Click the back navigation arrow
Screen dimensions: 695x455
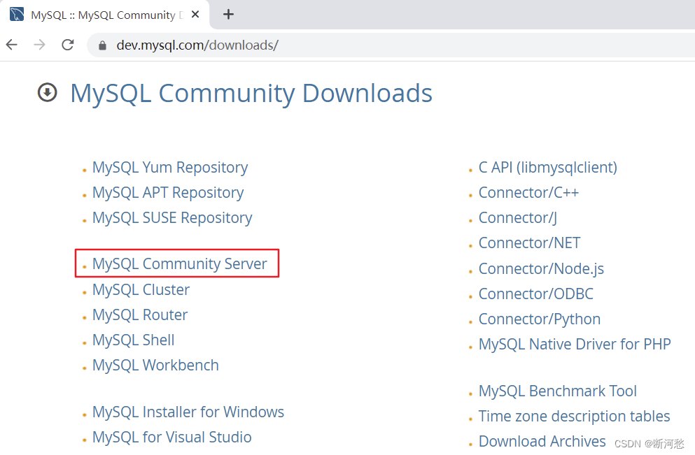(11, 44)
